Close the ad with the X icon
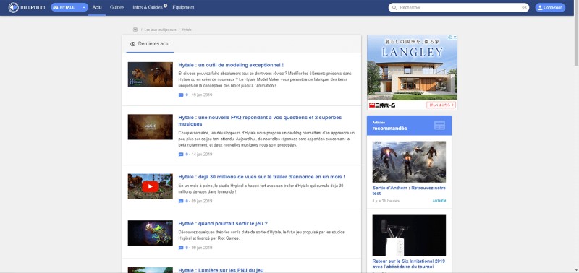Viewport: 579px width, 273px height. [455, 38]
